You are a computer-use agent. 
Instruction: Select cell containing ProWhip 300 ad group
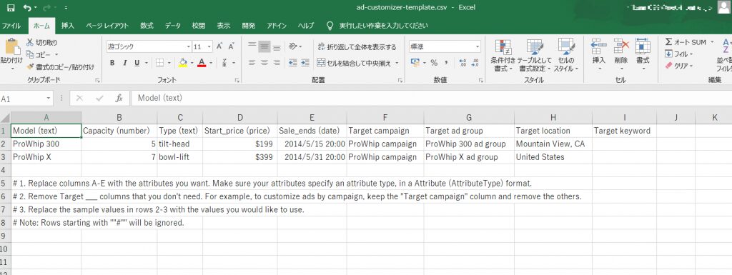click(469, 144)
